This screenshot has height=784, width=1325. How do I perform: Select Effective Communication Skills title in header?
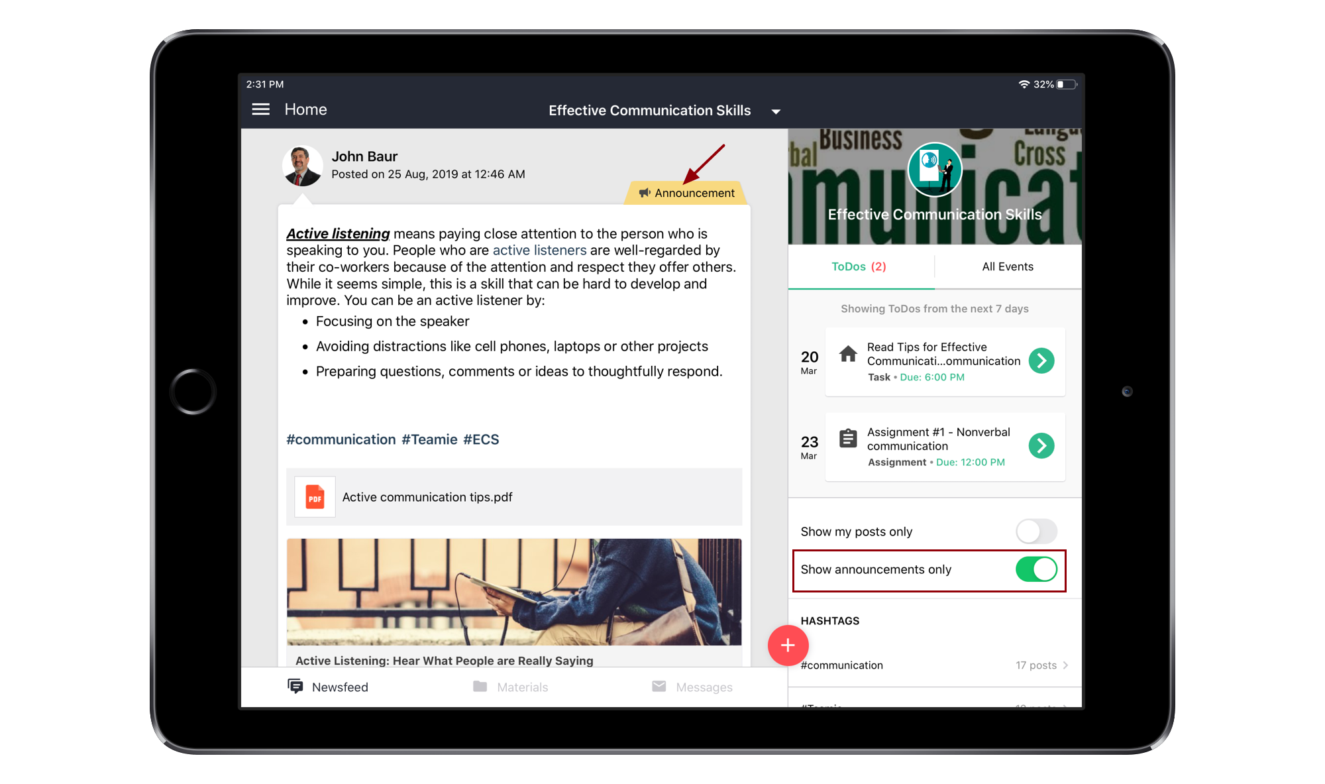(x=649, y=111)
